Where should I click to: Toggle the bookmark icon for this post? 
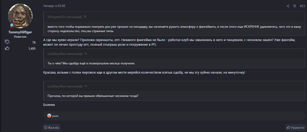pyautogui.click(x=295, y=6)
